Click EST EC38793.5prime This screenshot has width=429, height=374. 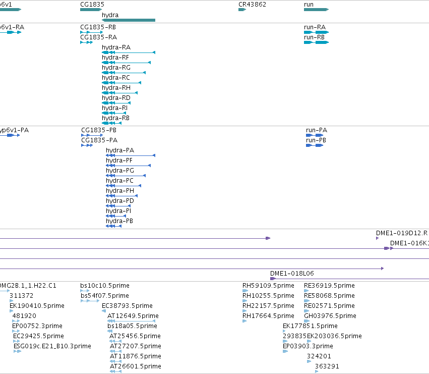coord(127,306)
